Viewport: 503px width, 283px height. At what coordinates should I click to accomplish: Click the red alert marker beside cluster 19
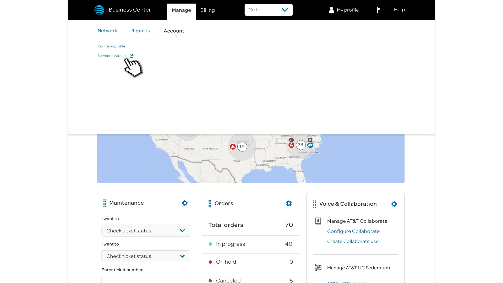[233, 147]
